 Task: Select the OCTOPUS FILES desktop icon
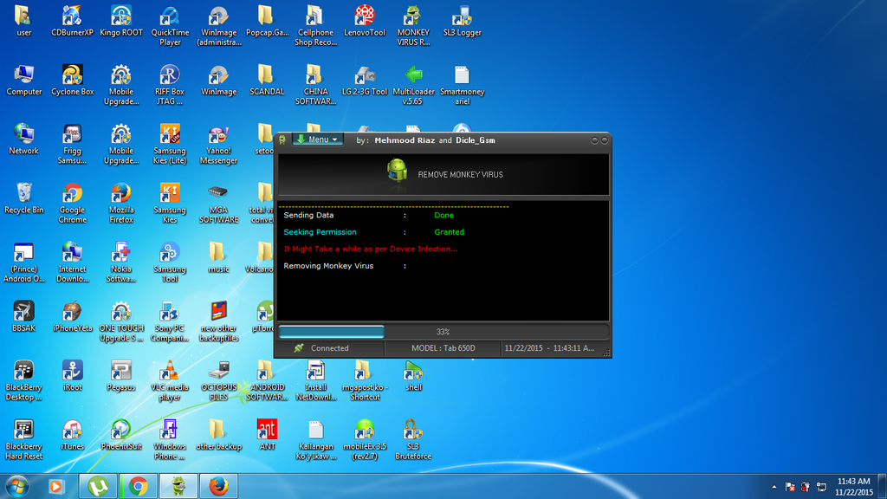218,381
